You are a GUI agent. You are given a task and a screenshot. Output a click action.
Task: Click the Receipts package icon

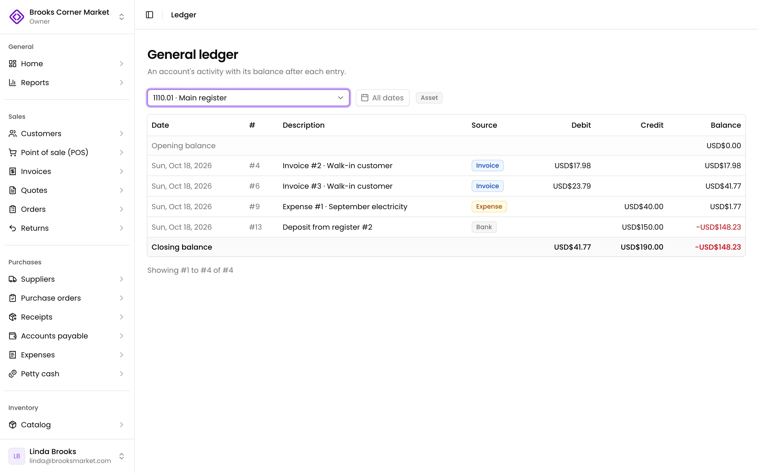[x=13, y=317]
